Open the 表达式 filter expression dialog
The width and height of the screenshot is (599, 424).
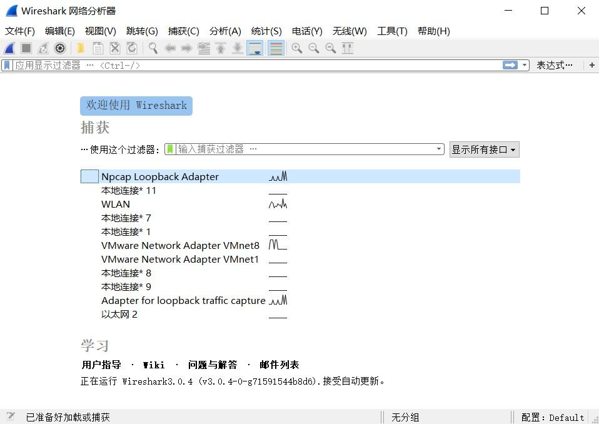pyautogui.click(x=555, y=65)
